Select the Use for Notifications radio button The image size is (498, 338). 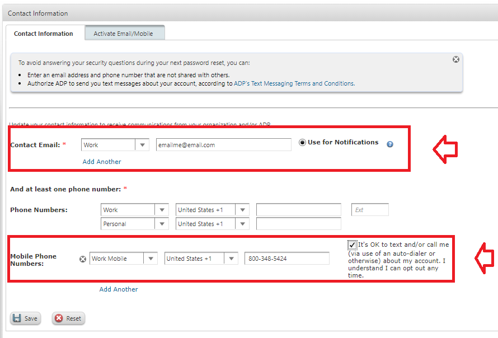point(303,143)
